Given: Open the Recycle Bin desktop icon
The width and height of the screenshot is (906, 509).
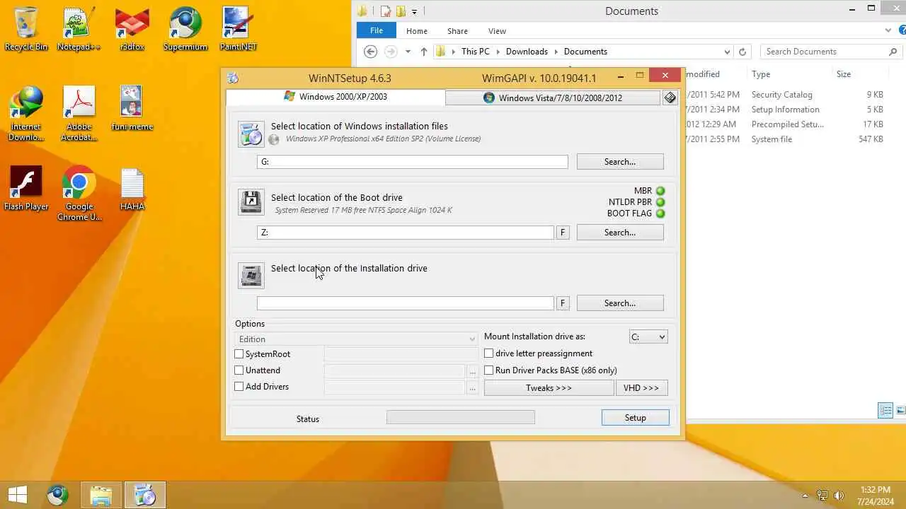Looking at the screenshot, I should (26, 29).
